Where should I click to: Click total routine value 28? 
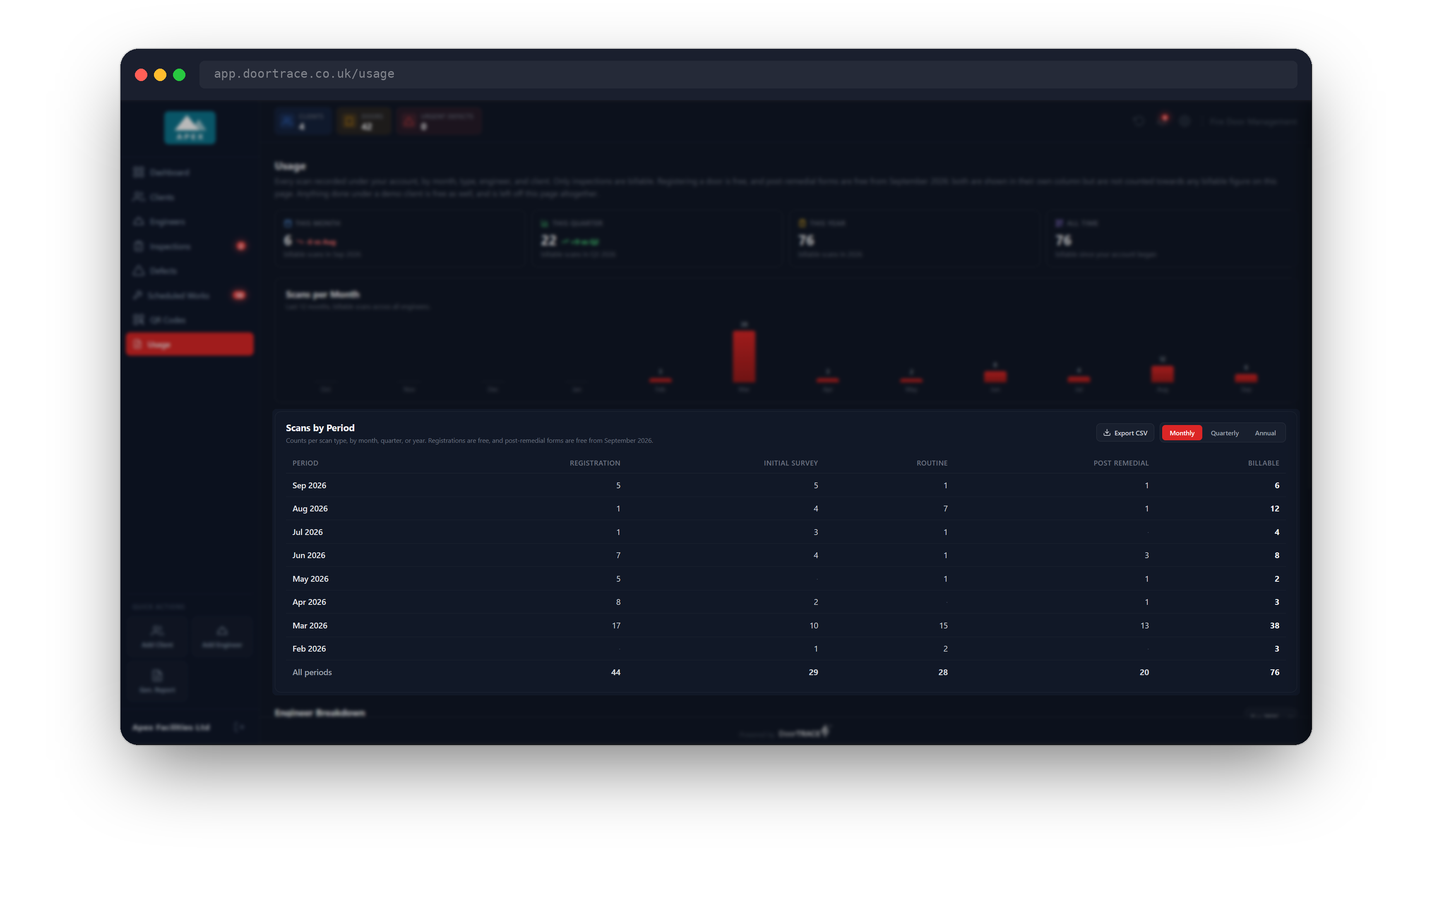point(943,672)
